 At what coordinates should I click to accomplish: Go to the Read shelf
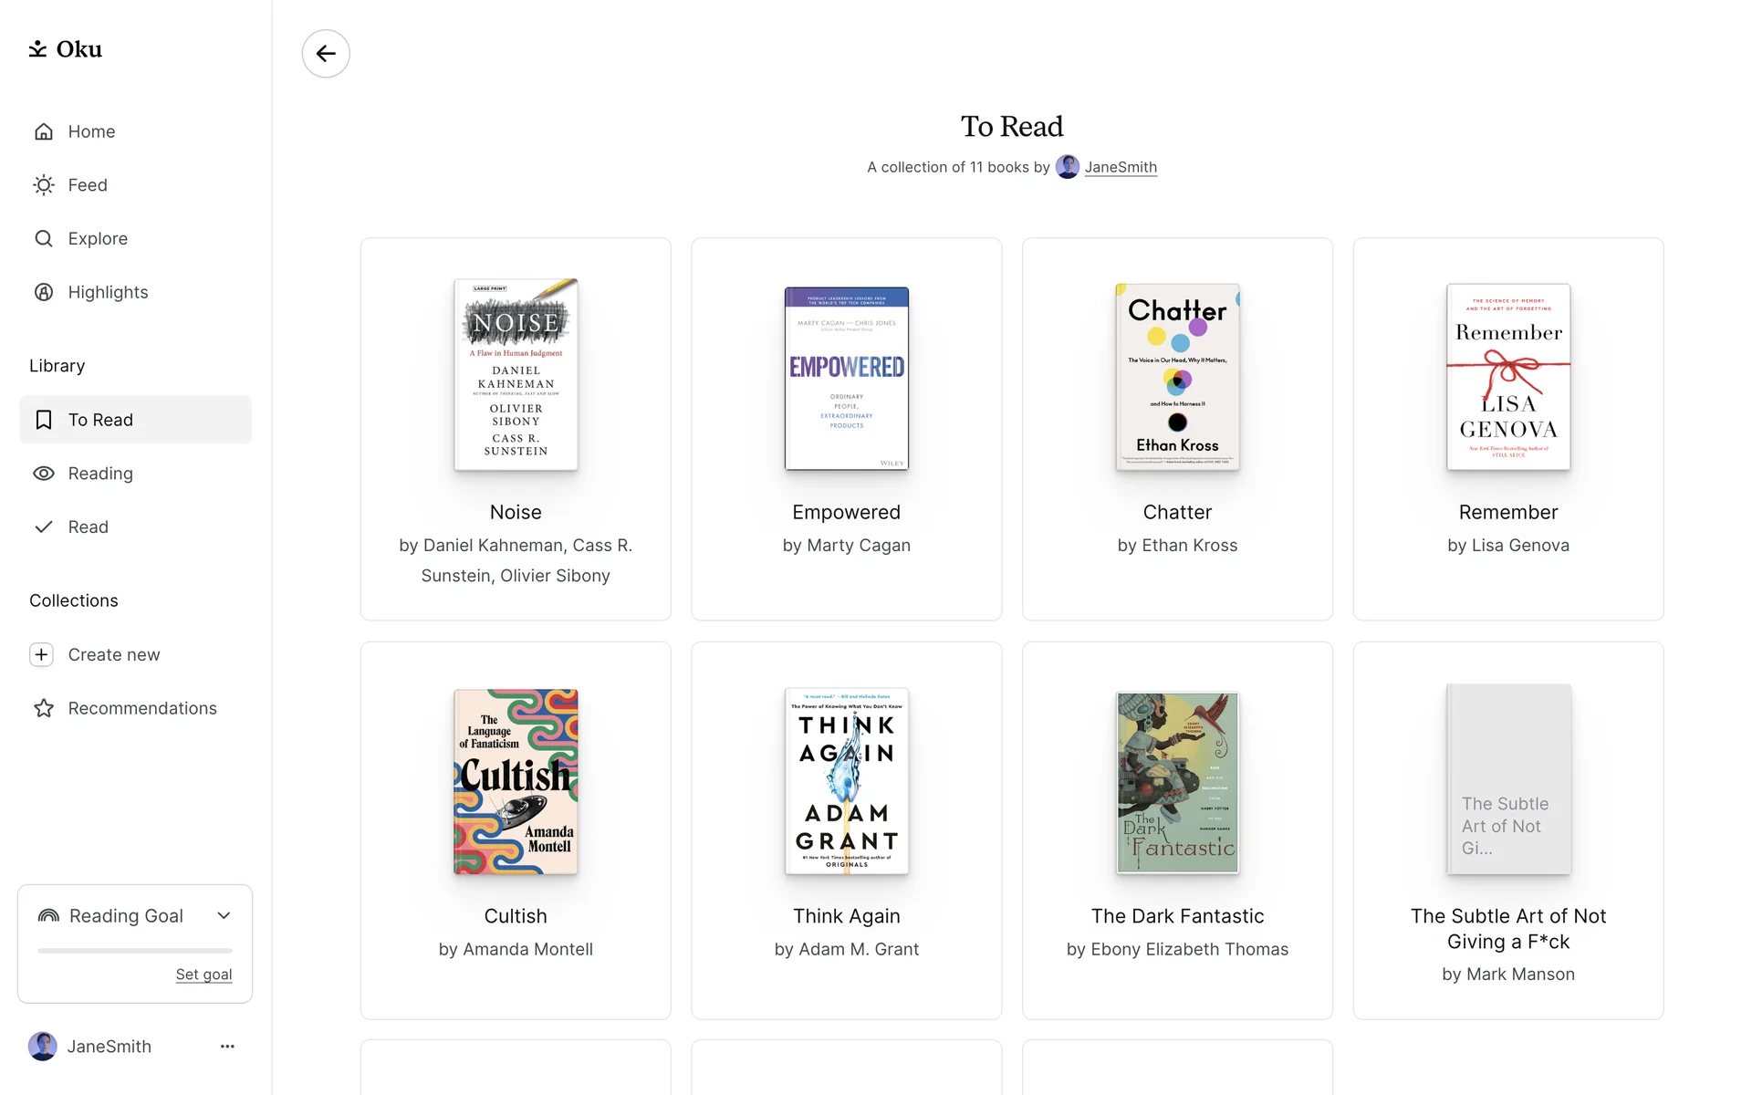[88, 527]
